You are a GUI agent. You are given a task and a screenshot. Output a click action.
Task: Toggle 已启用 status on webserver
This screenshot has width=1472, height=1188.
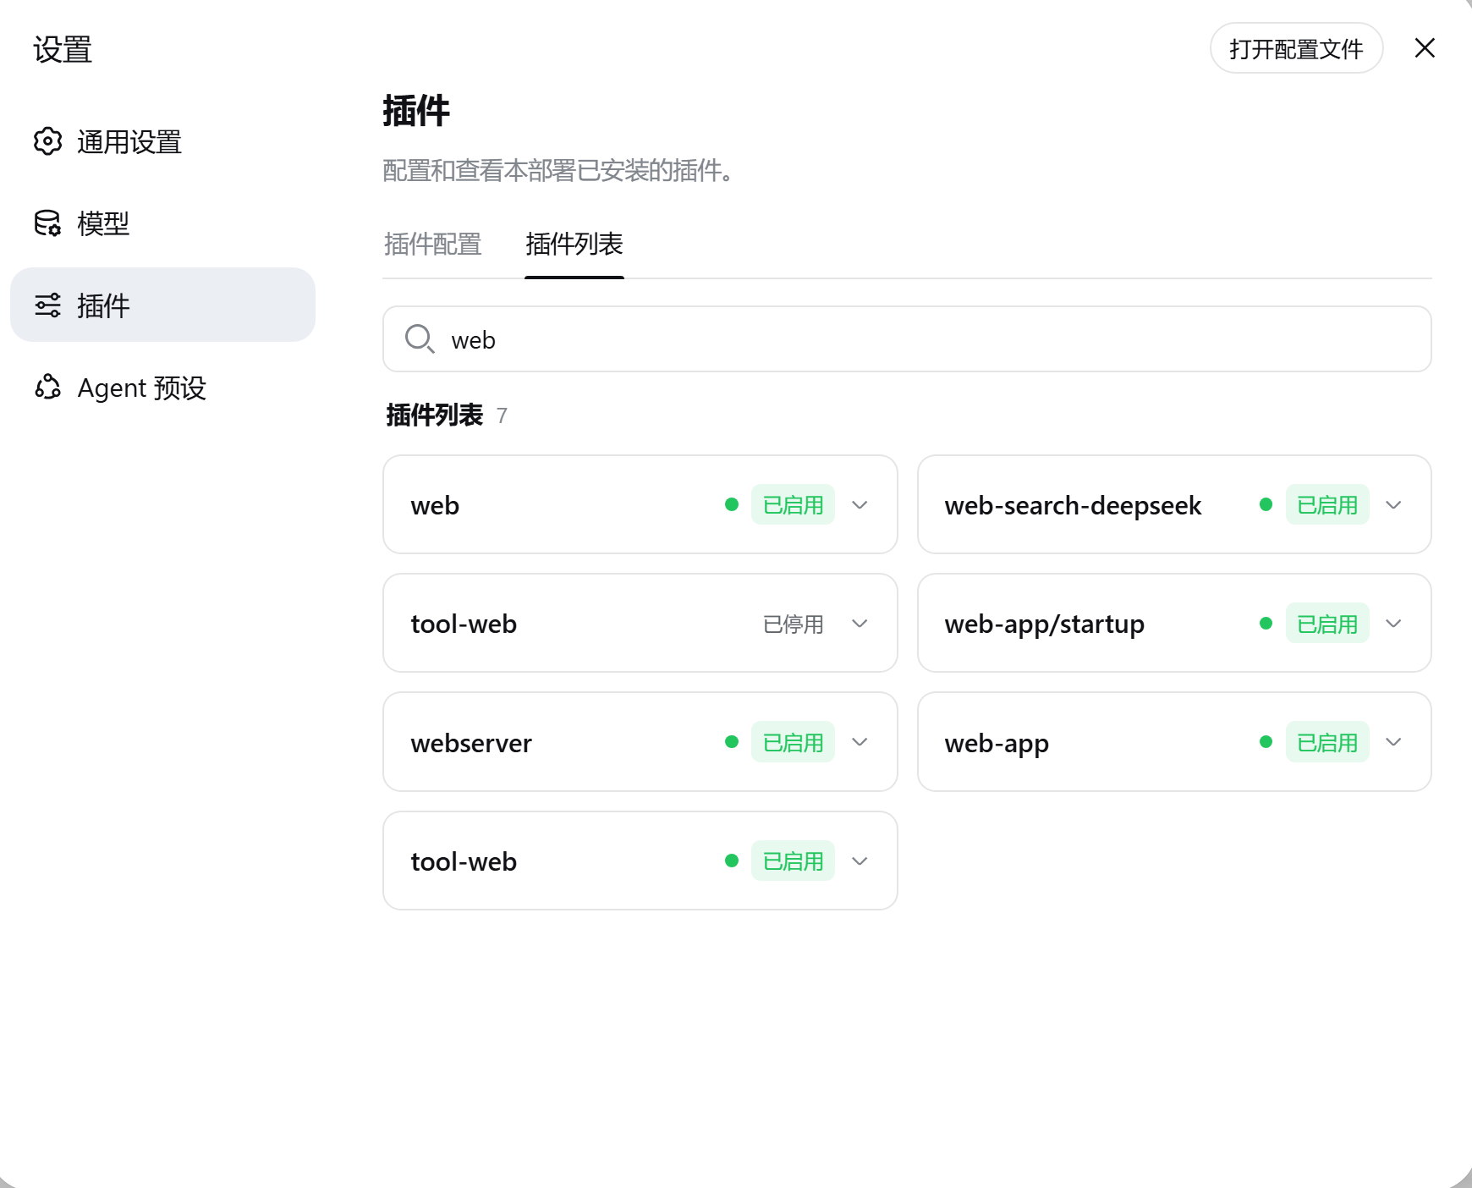tap(793, 742)
